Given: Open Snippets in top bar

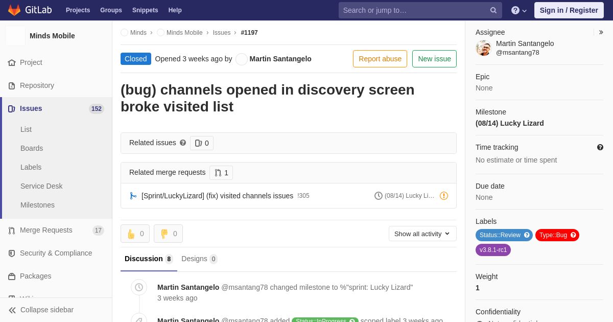Looking at the screenshot, I should (x=145, y=10).
